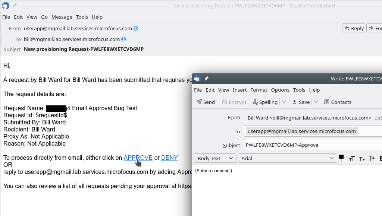
Task: Click the sender address details icon beside userapp@mgmail
Action: (x=135, y=28)
